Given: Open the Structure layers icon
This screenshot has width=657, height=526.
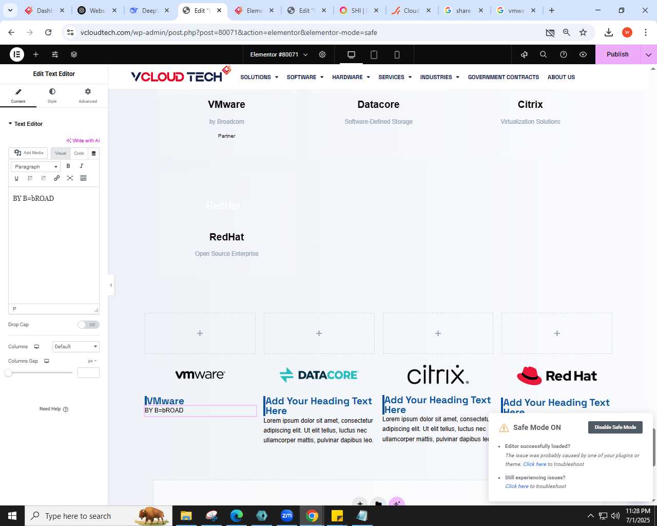Looking at the screenshot, I should (x=74, y=54).
